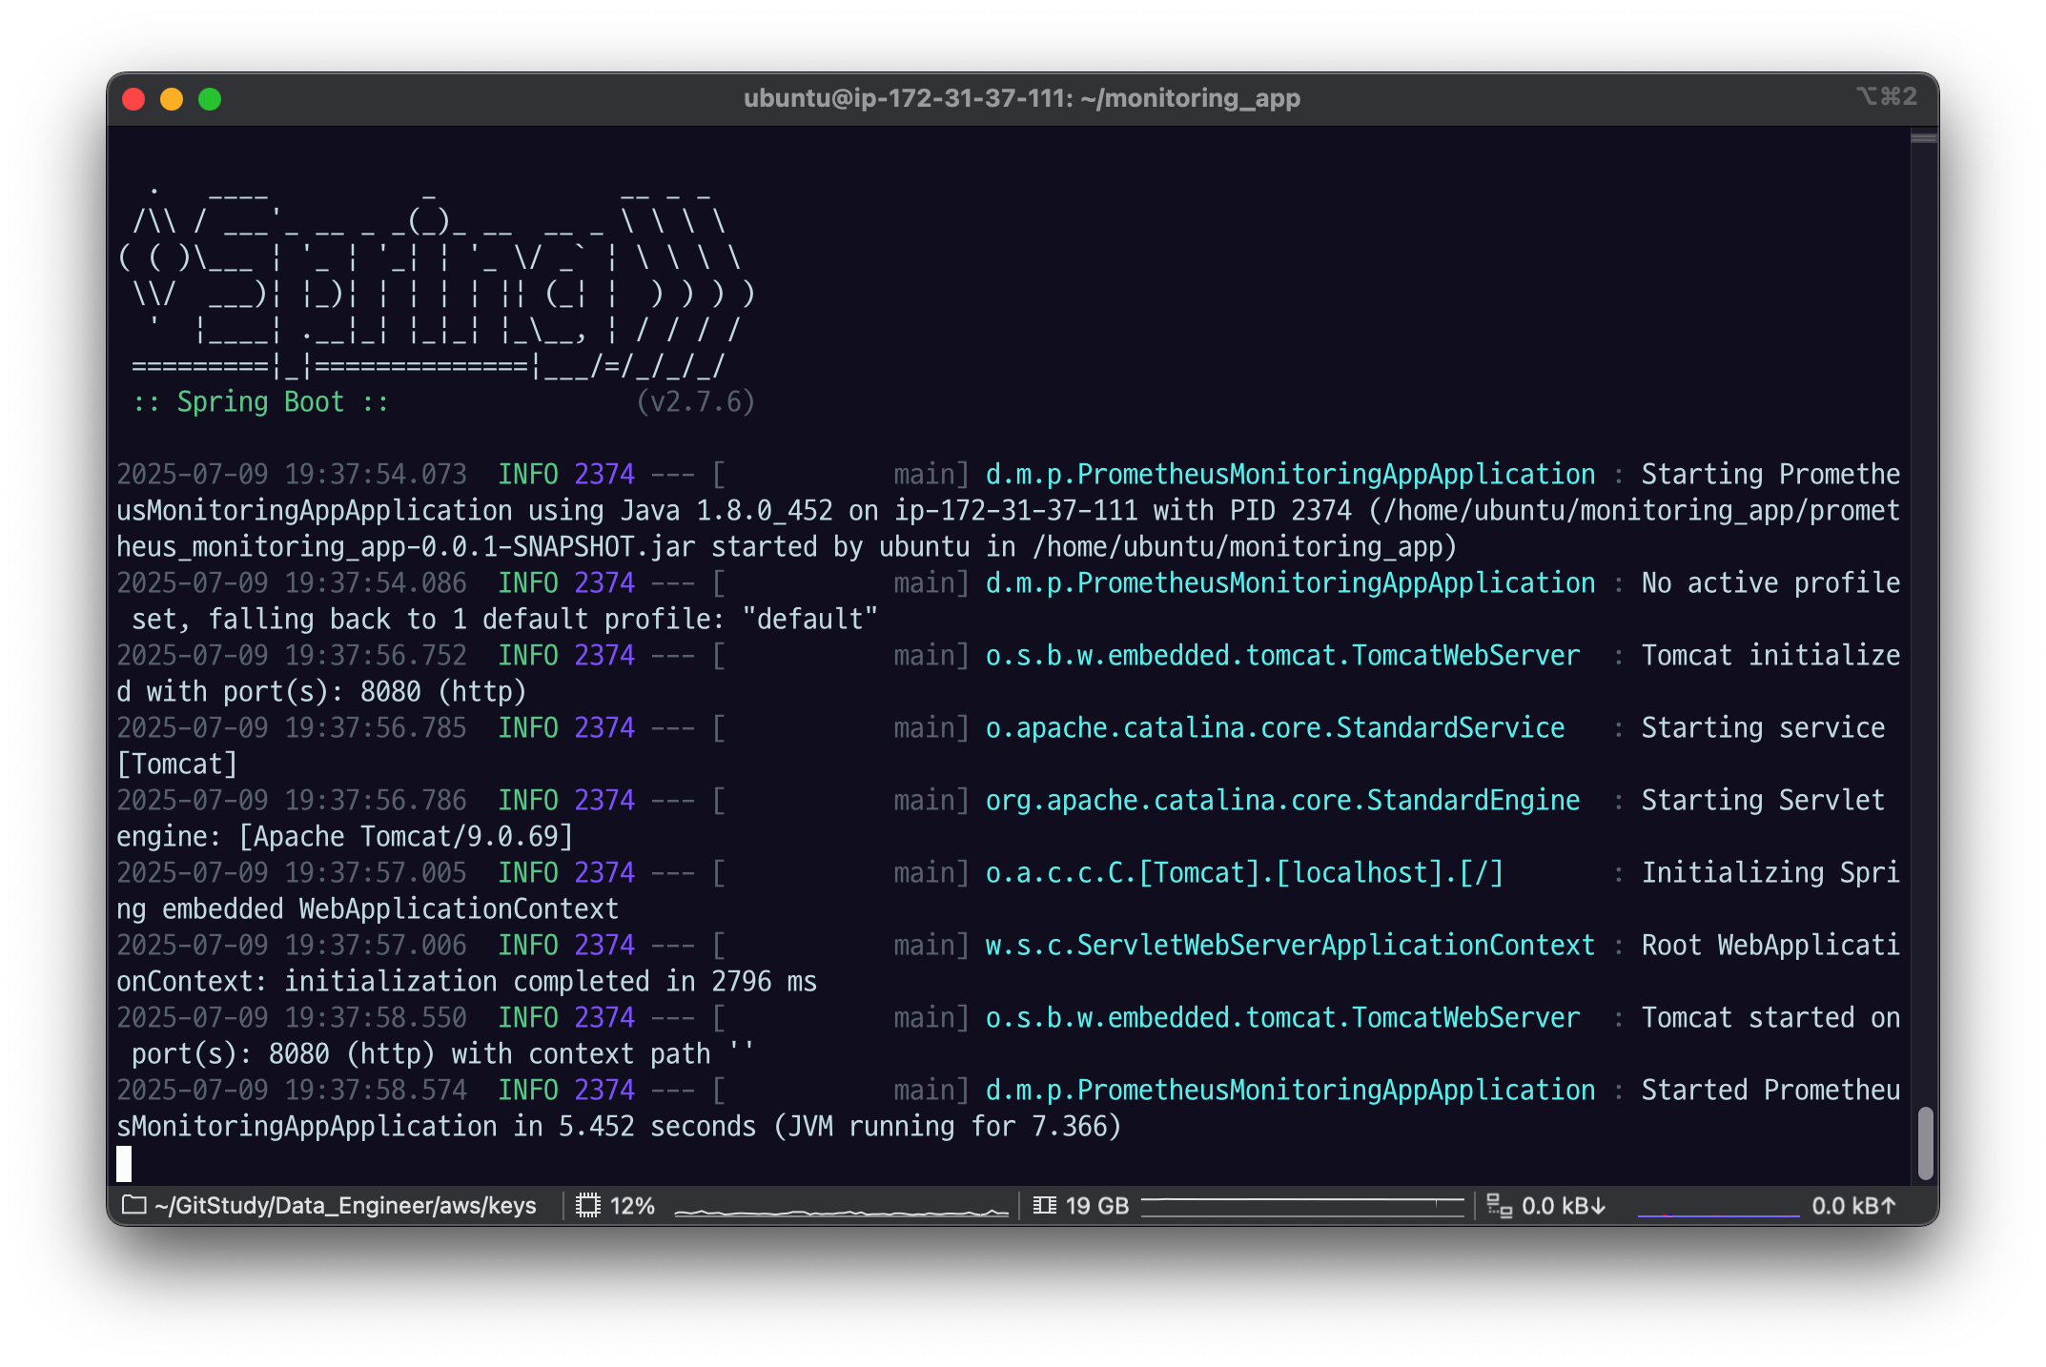Click the upload arrow at status bar end

pos(1888,1206)
